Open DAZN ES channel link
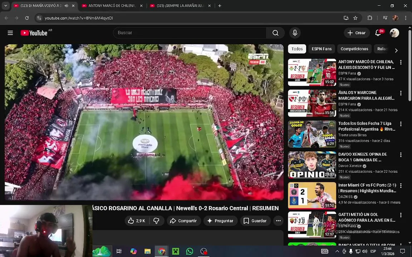412x257 pixels. click(x=345, y=197)
